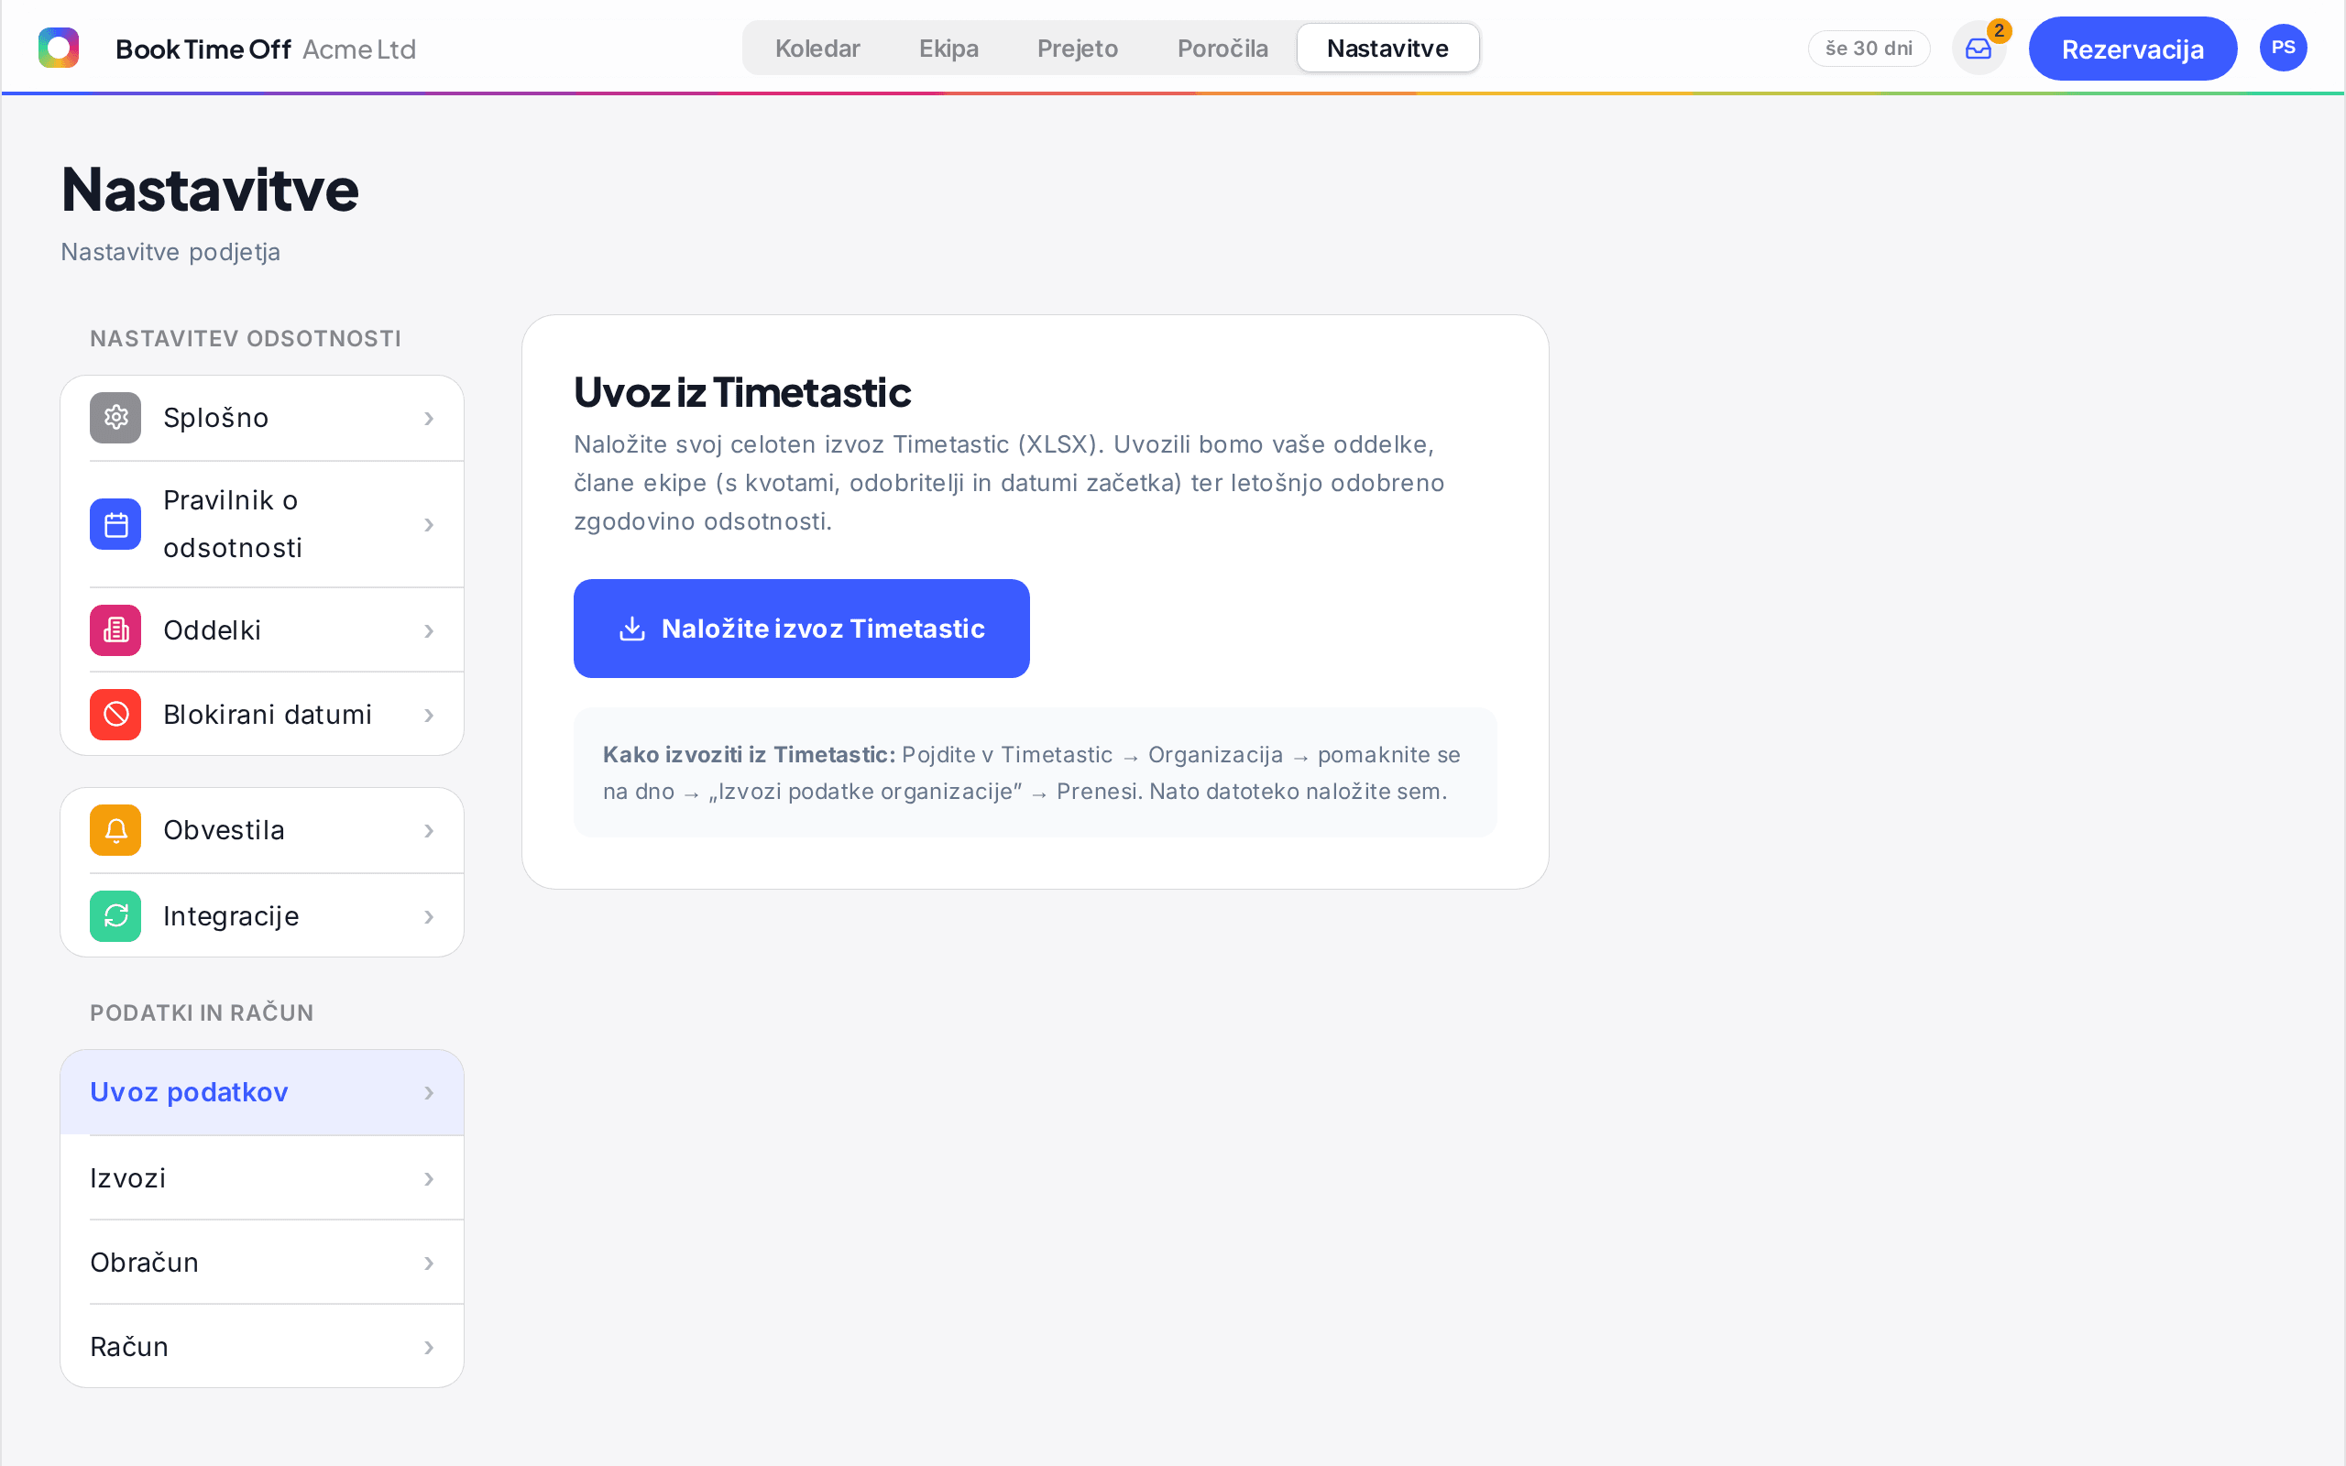
Task: Expand the Obračun row chevron
Action: pos(429,1264)
